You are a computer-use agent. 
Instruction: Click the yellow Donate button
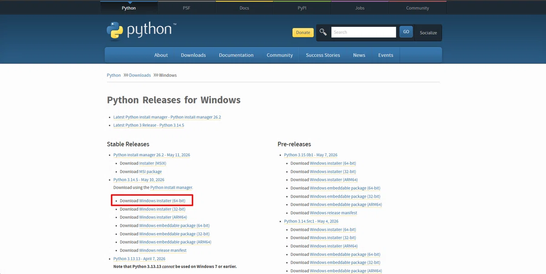[x=303, y=32]
